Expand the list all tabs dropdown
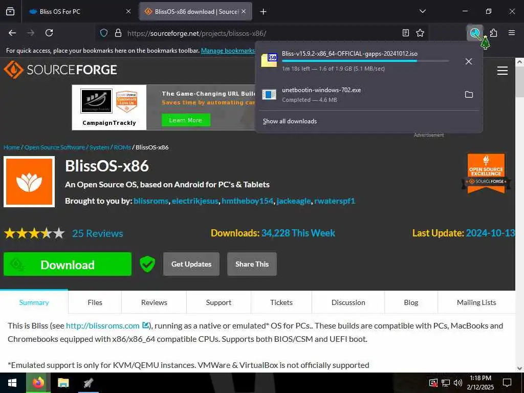The width and height of the screenshot is (524, 393). [422, 11]
